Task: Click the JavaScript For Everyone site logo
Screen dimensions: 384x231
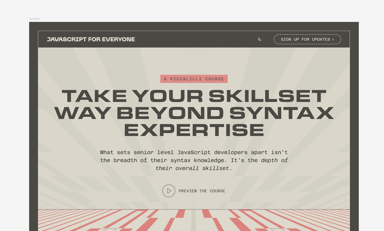Action: point(91,39)
